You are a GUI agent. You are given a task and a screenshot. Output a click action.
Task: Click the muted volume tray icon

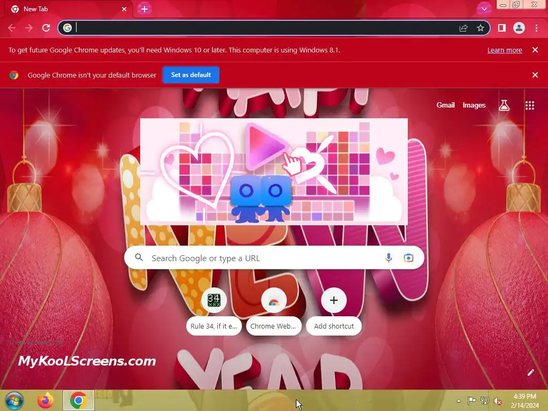click(497, 401)
